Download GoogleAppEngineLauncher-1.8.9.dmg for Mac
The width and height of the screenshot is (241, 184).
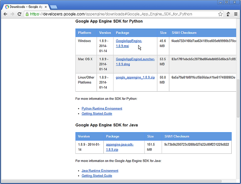pyautogui.click(x=135, y=62)
